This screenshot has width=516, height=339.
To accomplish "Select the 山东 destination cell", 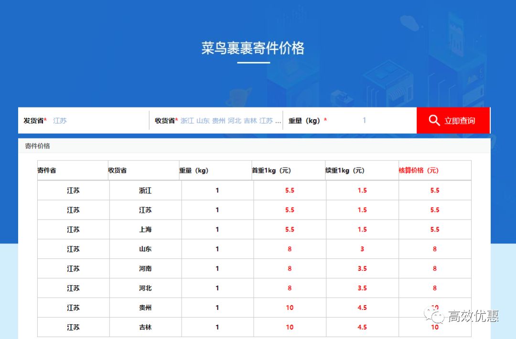I will pos(145,249).
